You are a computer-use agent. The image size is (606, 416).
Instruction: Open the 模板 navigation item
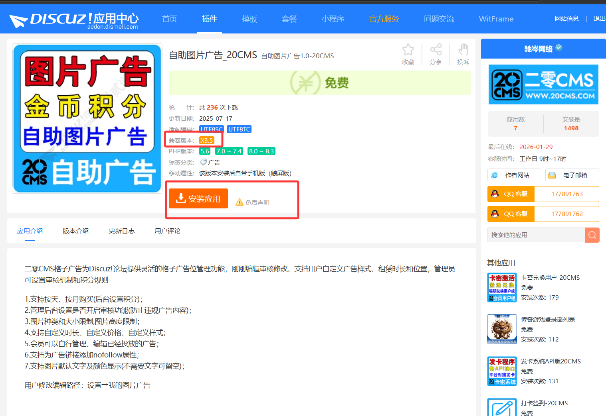click(250, 19)
